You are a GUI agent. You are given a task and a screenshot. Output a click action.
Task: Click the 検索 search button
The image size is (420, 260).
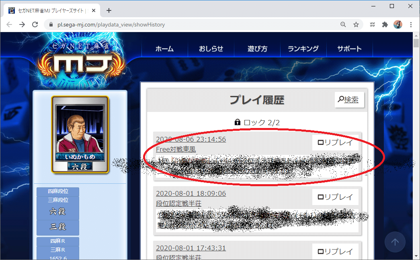[x=349, y=100]
